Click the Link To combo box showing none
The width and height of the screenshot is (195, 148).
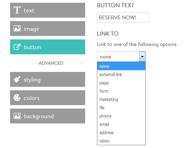pos(121,57)
